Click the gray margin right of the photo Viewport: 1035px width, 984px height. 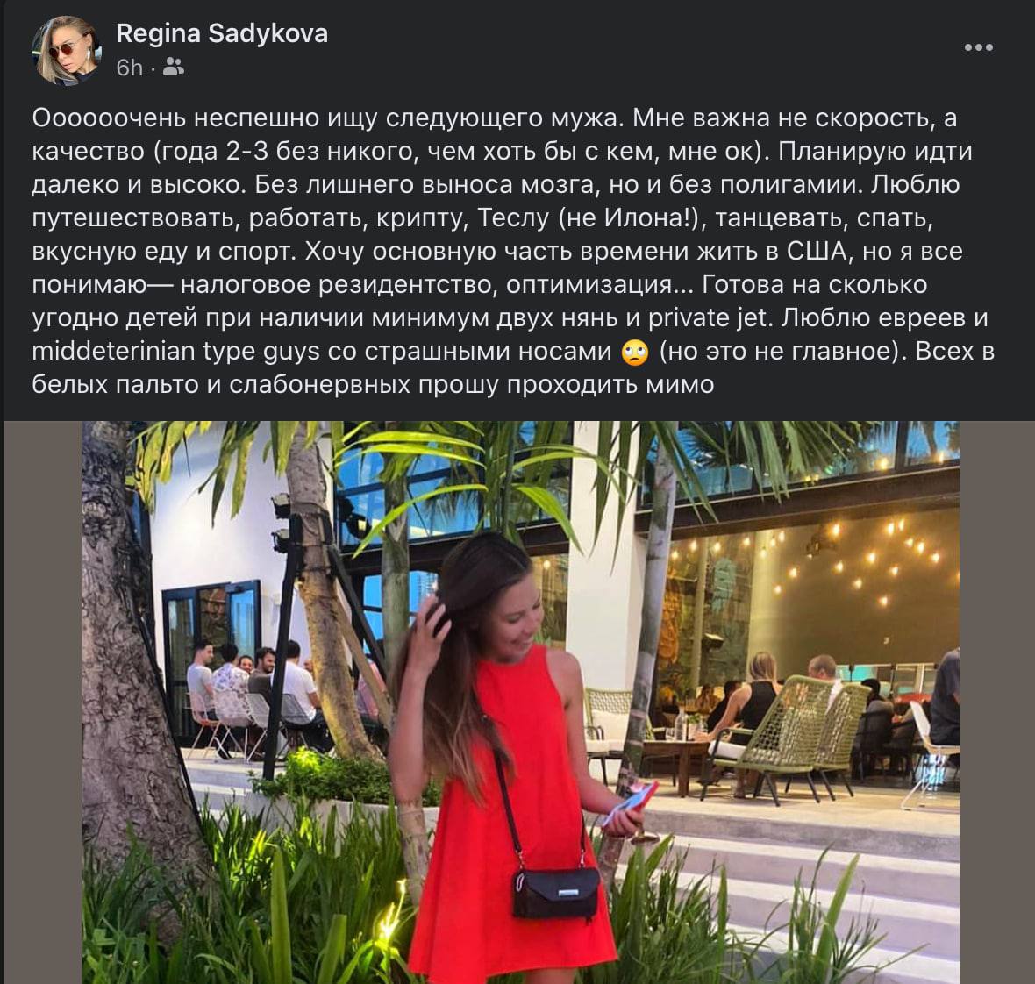996,702
